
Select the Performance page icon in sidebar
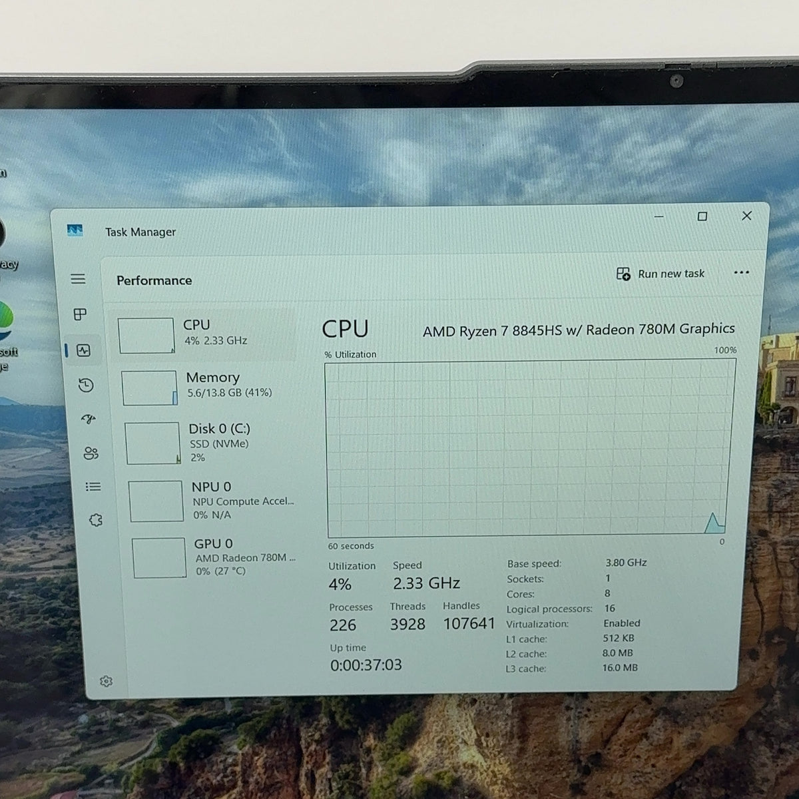83,350
